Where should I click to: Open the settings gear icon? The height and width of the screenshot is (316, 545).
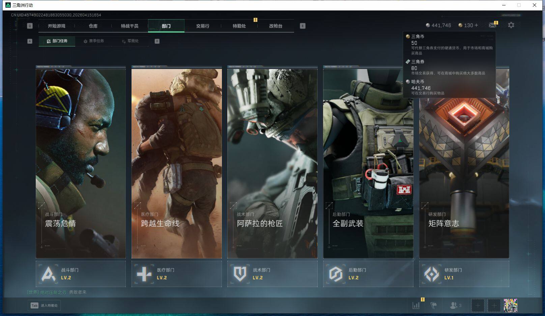[x=511, y=25]
